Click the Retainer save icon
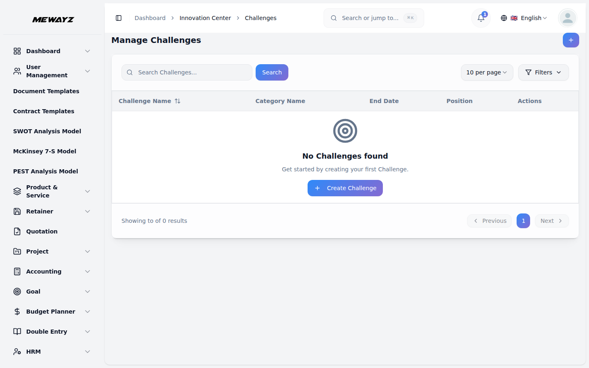 pos(17,211)
